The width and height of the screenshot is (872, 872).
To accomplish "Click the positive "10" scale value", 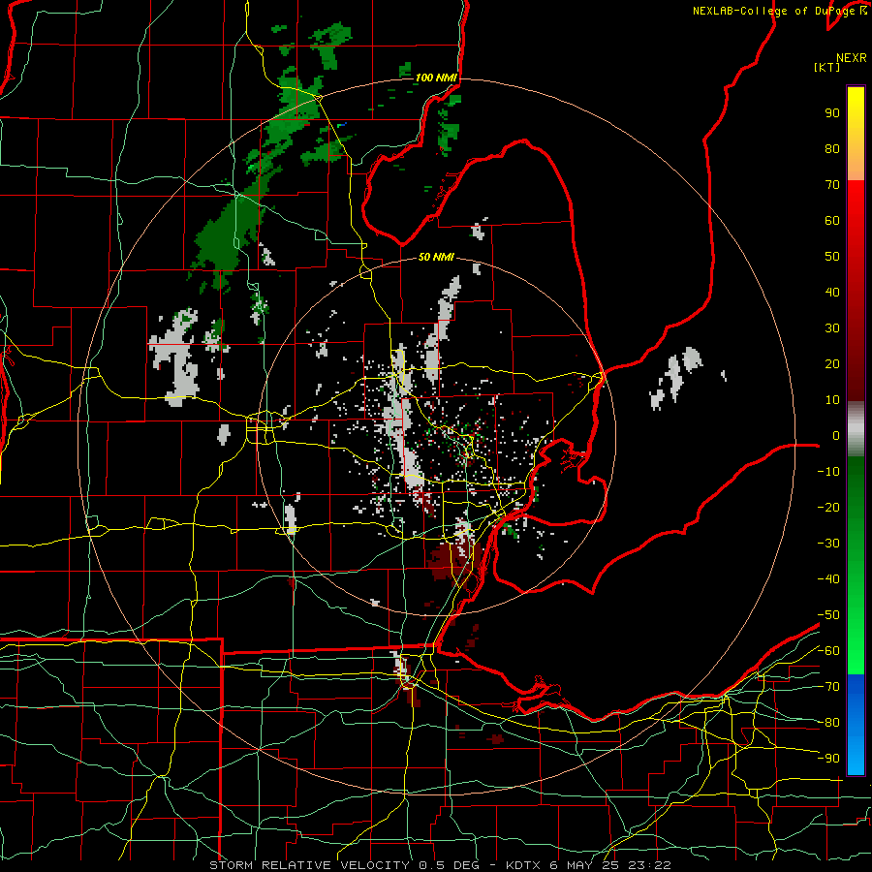I will (x=832, y=400).
